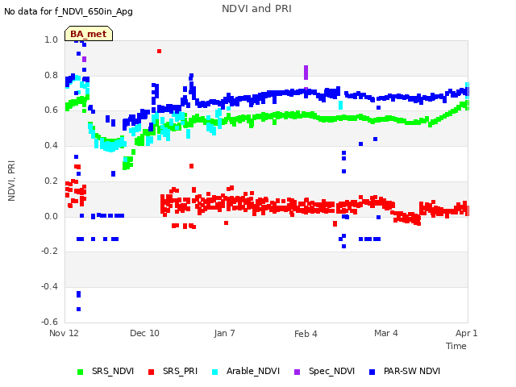The image size is (516, 387).
Task: Click the Dec 10 x-axis tick label
Action: 144,333
